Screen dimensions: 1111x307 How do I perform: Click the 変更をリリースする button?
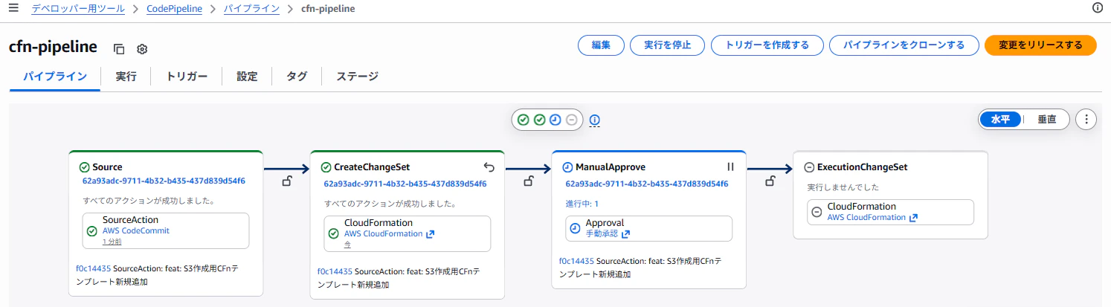click(1040, 45)
